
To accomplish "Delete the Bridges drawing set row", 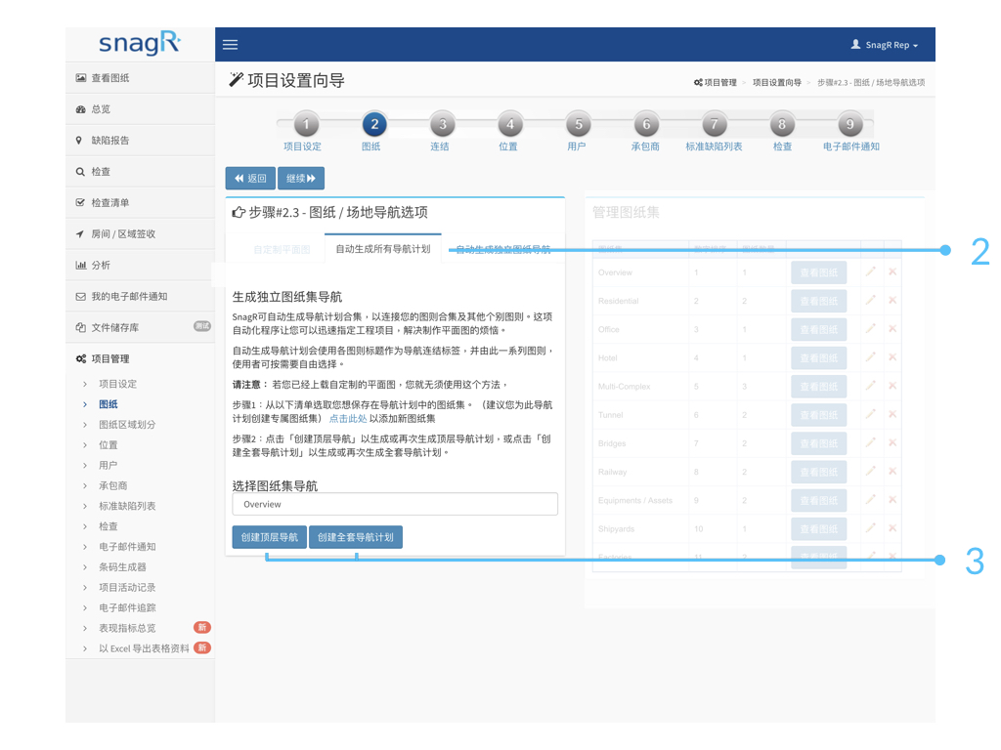I will coord(892,442).
